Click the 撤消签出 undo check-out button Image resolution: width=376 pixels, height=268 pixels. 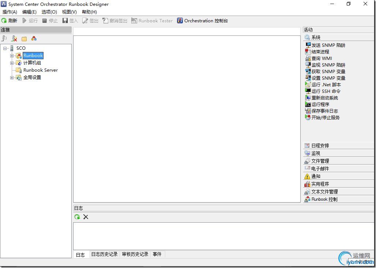[x=115, y=21]
